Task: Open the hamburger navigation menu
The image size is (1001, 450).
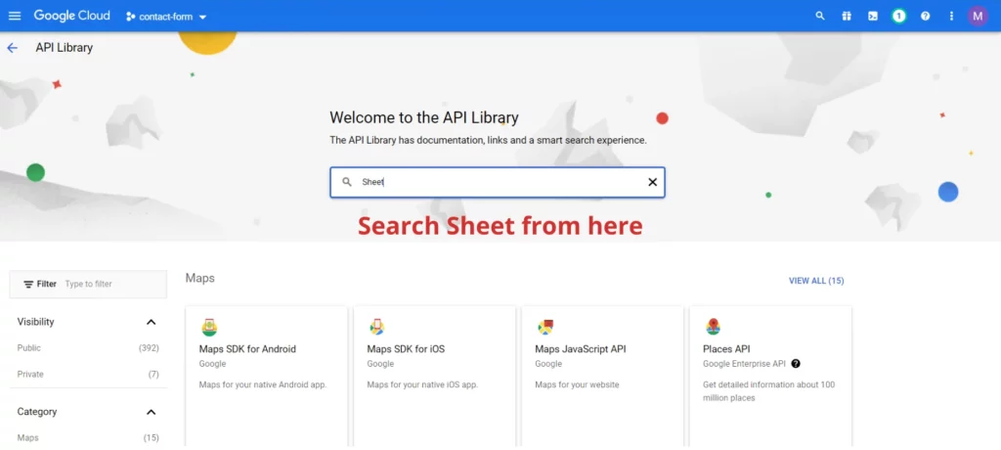Action: pyautogui.click(x=14, y=16)
